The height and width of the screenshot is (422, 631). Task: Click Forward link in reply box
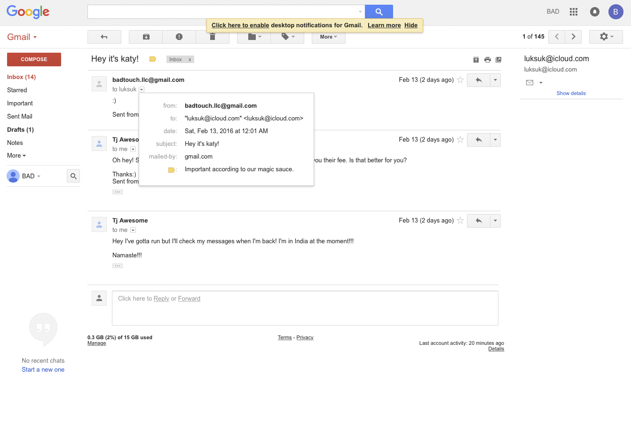[189, 299]
